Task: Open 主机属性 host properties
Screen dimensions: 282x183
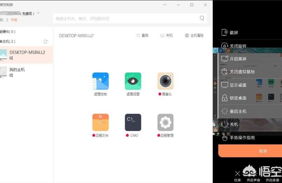Action: click(194, 35)
